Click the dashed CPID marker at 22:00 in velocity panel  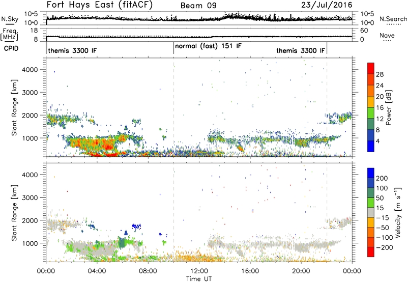click(327, 213)
